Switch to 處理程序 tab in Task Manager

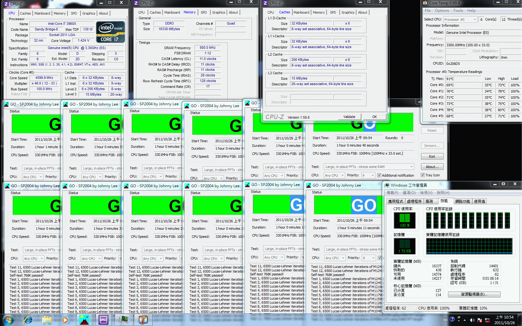click(x=414, y=201)
